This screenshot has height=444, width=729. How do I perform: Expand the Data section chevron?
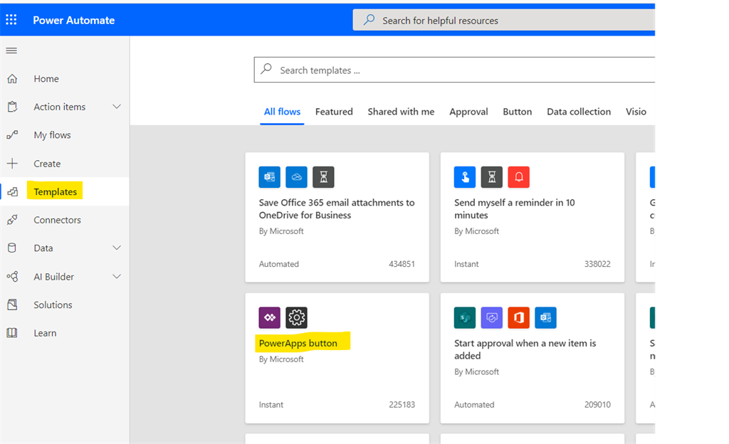(117, 248)
